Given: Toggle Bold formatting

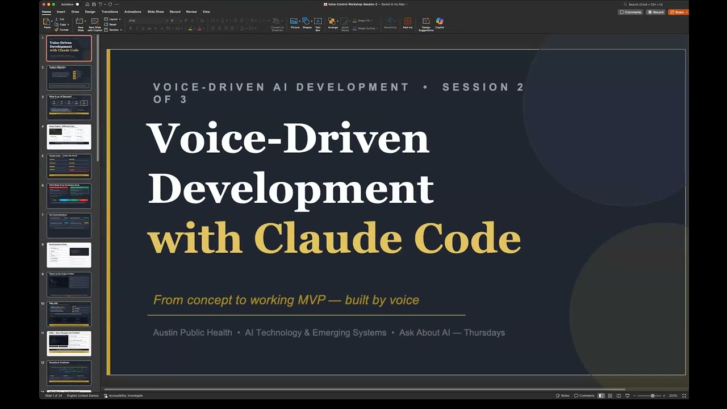Looking at the screenshot, I should click(x=130, y=28).
